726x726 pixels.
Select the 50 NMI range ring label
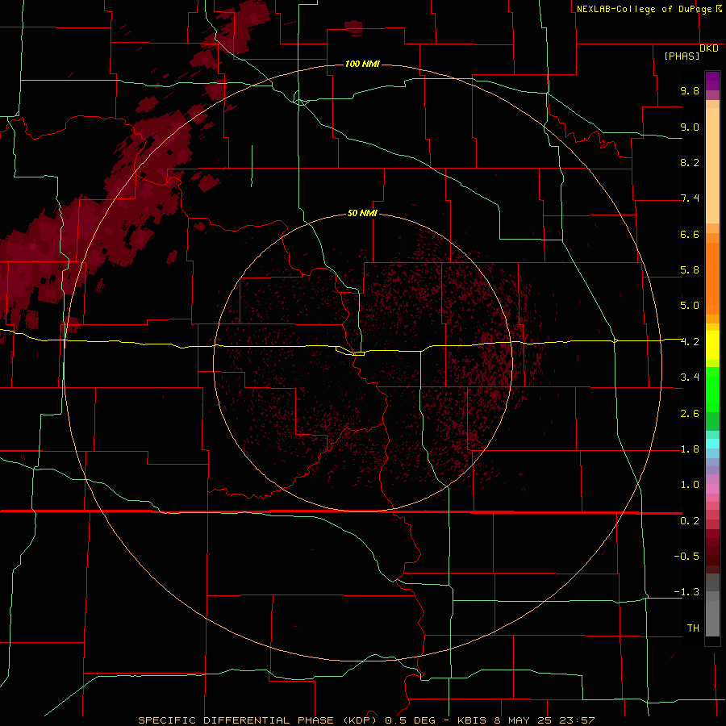pos(362,213)
